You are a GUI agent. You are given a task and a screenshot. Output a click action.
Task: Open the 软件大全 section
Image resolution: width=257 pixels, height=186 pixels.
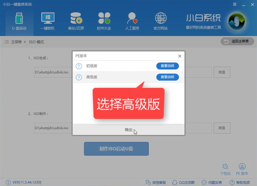point(104,21)
